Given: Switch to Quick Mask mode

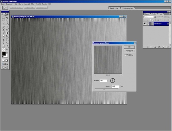Looking at the screenshot, I should click(x=7, y=61).
